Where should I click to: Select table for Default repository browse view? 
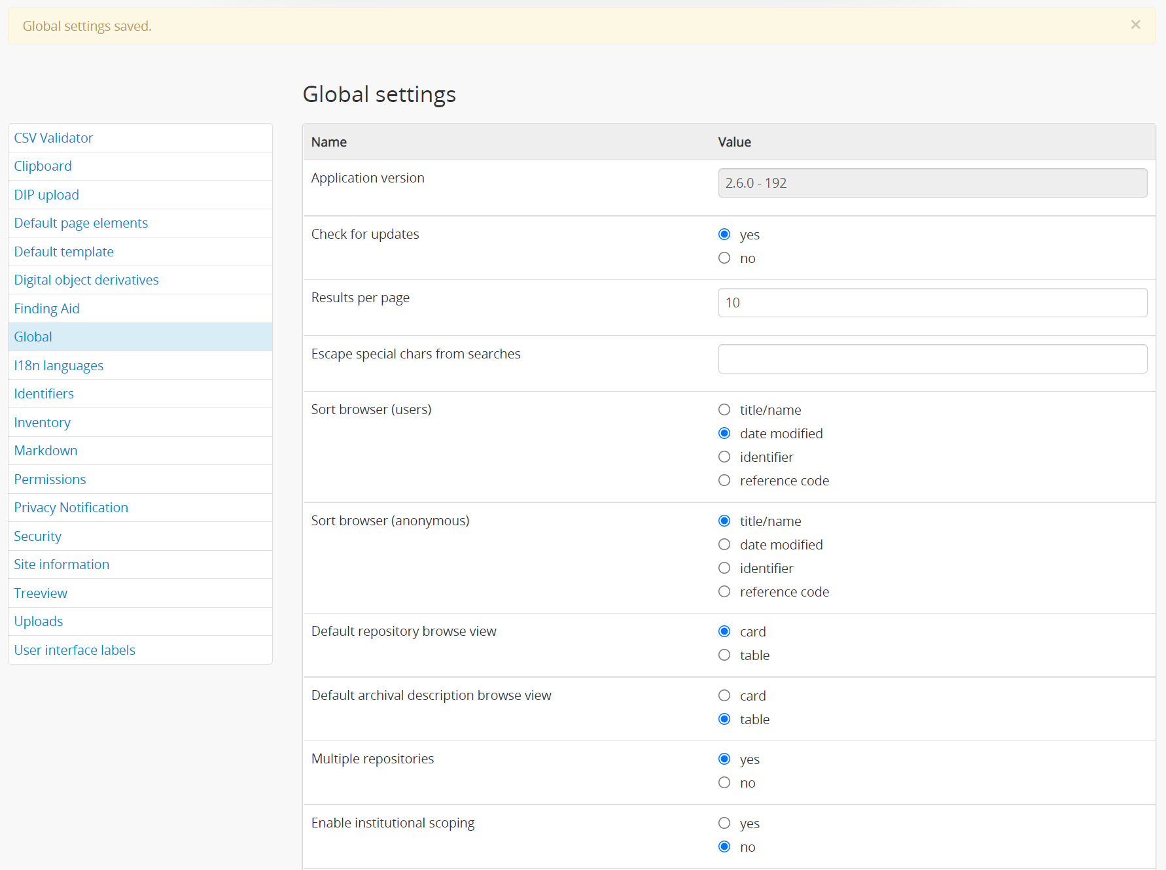[724, 655]
